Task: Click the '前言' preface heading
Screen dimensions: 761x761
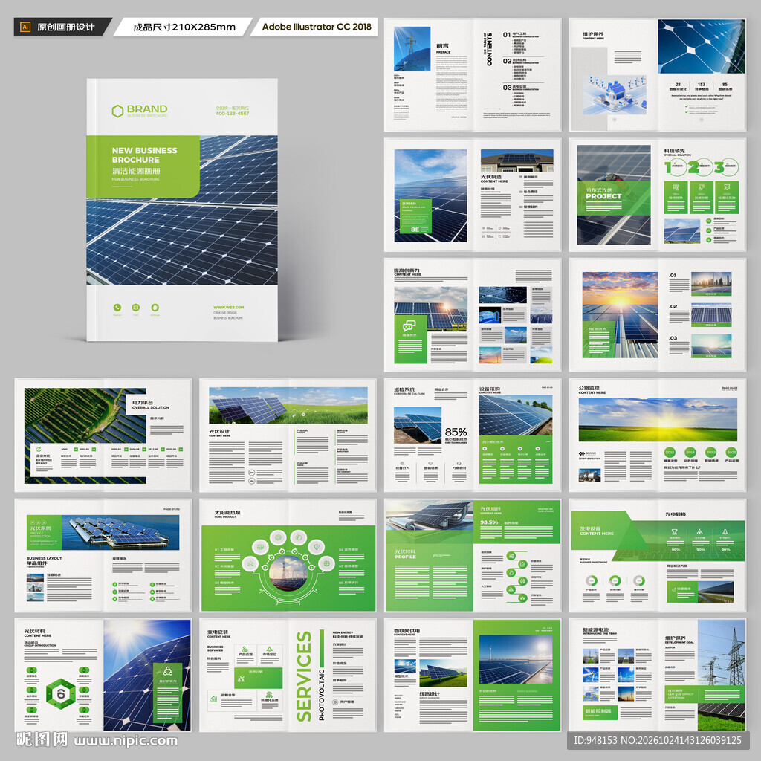Action: [x=442, y=45]
